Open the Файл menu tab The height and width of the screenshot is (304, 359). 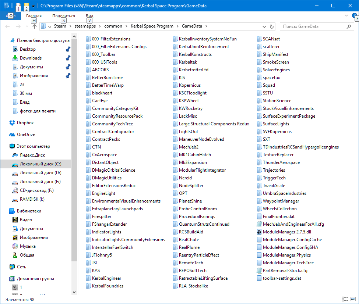(11, 16)
